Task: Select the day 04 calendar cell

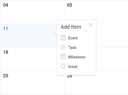Action: [33, 12]
